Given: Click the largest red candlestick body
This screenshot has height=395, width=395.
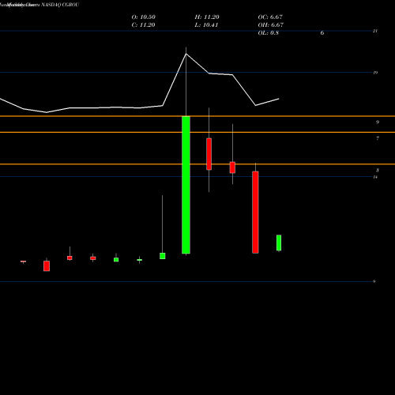Looking at the screenshot, I should [255, 213].
